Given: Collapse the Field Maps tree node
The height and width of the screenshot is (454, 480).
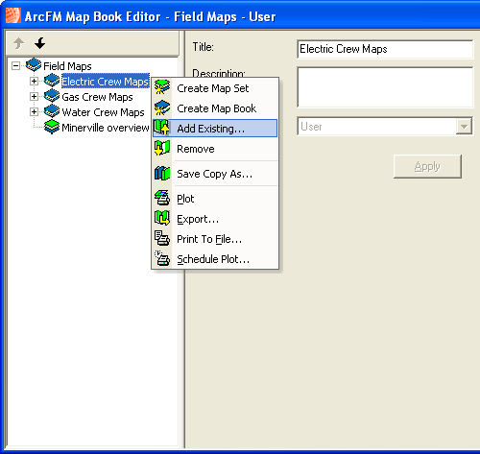Looking at the screenshot, I should point(15,66).
